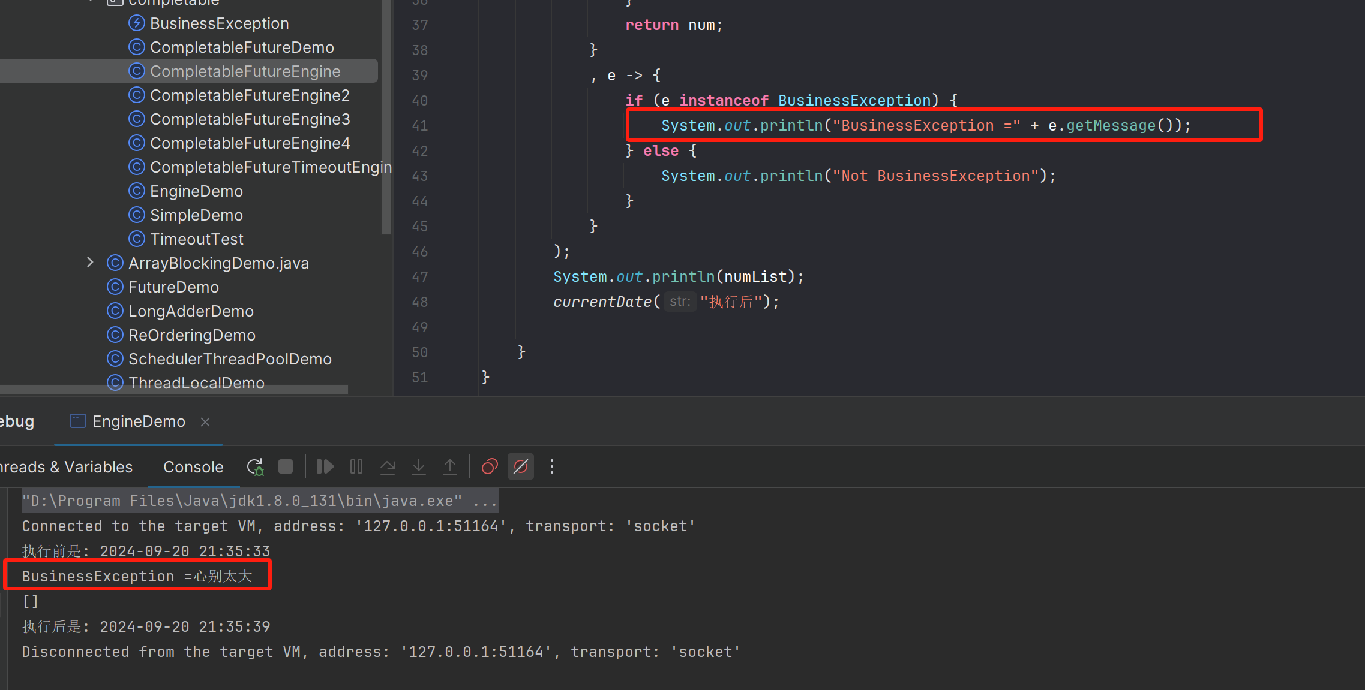Open the View Breakpoints icon
This screenshot has height=690, width=1365.
click(490, 466)
